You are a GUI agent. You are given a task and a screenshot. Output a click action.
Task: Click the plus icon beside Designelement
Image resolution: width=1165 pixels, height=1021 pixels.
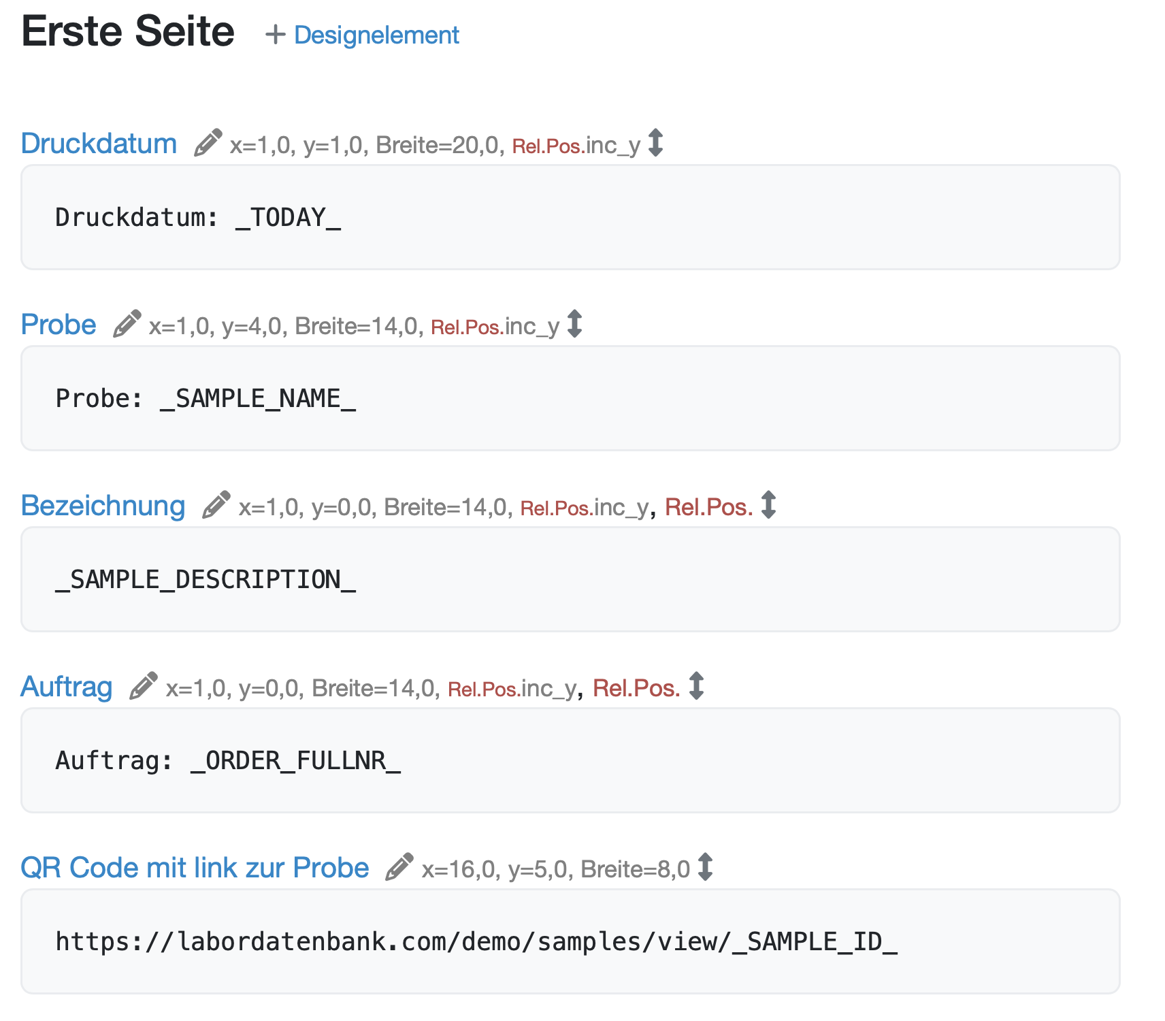pyautogui.click(x=275, y=35)
